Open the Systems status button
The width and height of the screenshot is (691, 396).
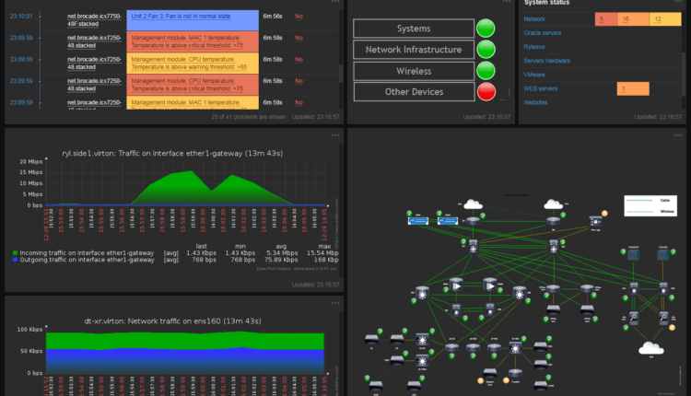pos(414,29)
